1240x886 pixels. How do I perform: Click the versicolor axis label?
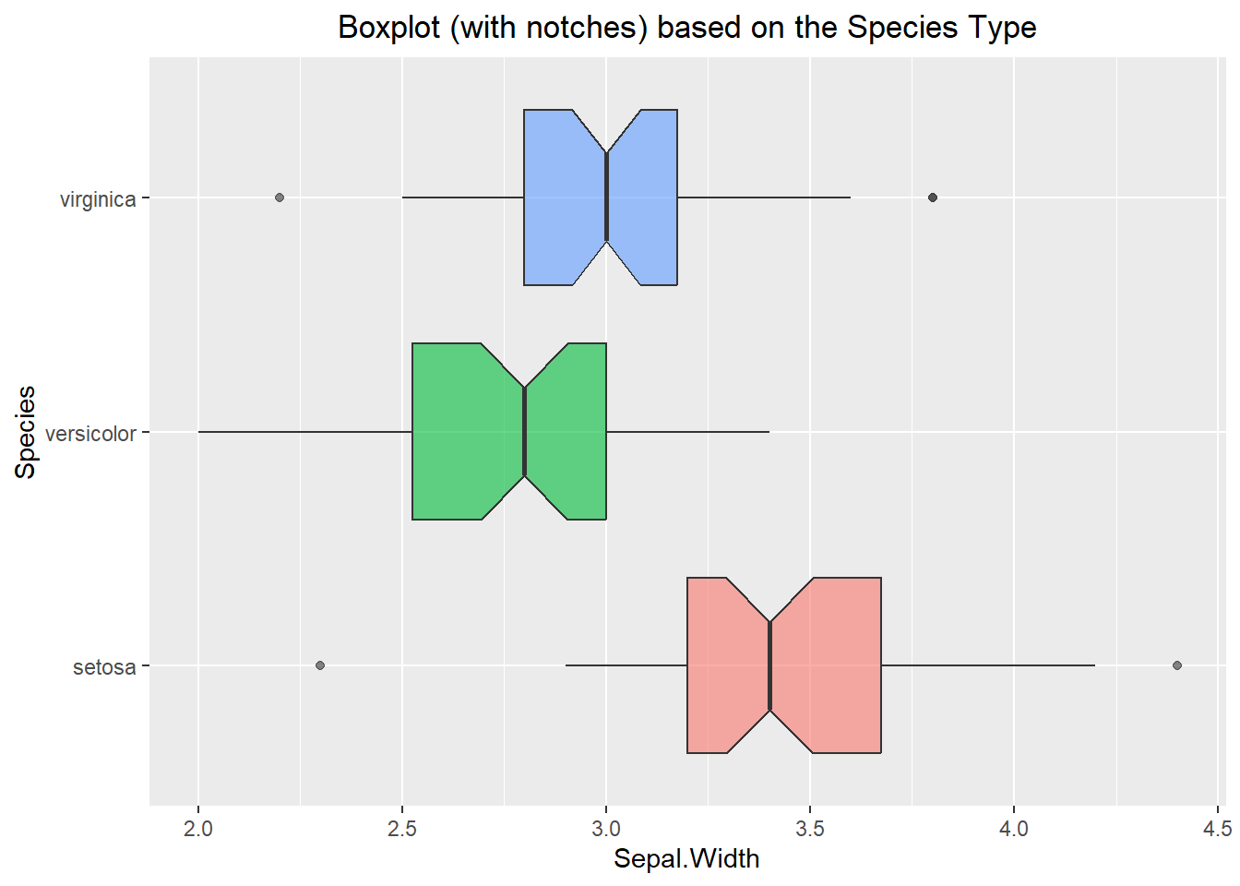pos(90,433)
